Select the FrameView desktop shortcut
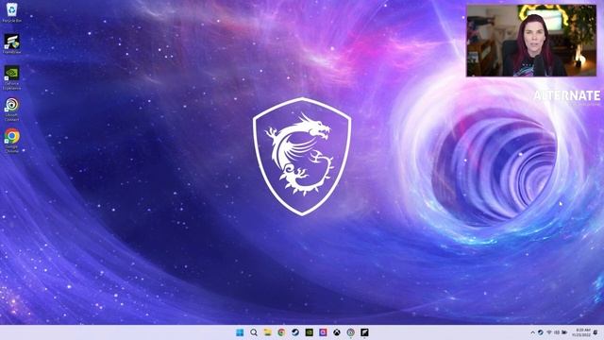Image resolution: width=604 pixels, height=340 pixels. tap(11, 43)
